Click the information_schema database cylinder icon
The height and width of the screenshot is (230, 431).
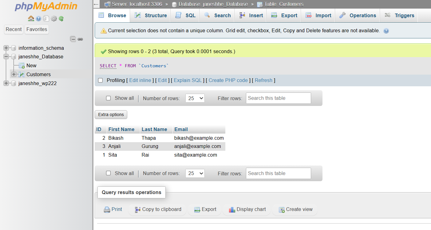point(13,48)
